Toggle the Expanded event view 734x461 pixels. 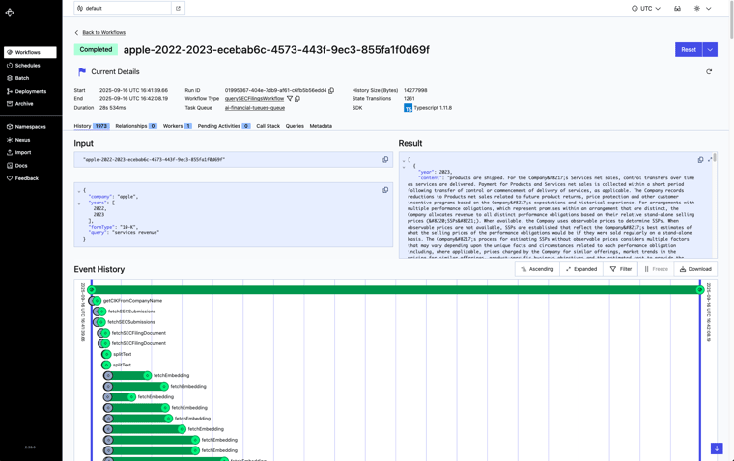(580, 269)
